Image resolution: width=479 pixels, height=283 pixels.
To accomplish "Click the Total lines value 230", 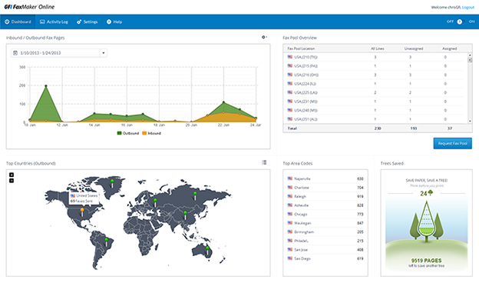I will point(378,128).
